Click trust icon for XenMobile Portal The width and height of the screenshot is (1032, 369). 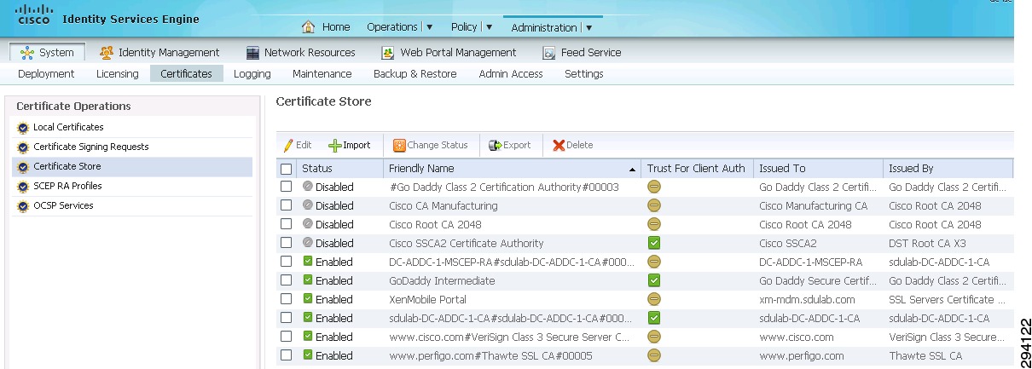click(x=654, y=299)
